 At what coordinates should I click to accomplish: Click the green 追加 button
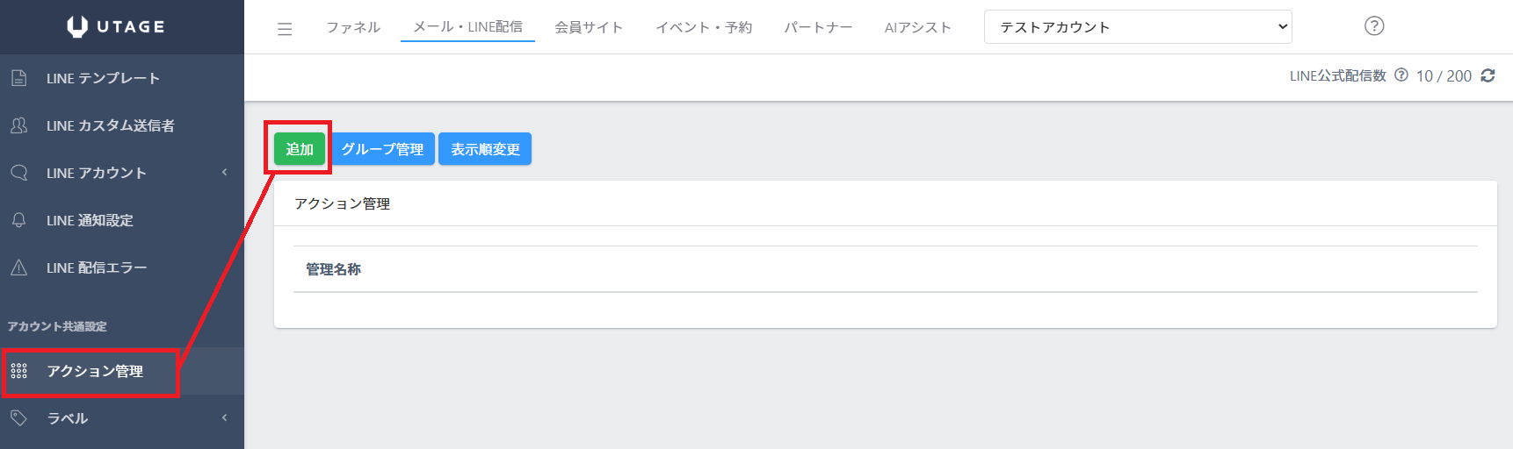tap(300, 149)
